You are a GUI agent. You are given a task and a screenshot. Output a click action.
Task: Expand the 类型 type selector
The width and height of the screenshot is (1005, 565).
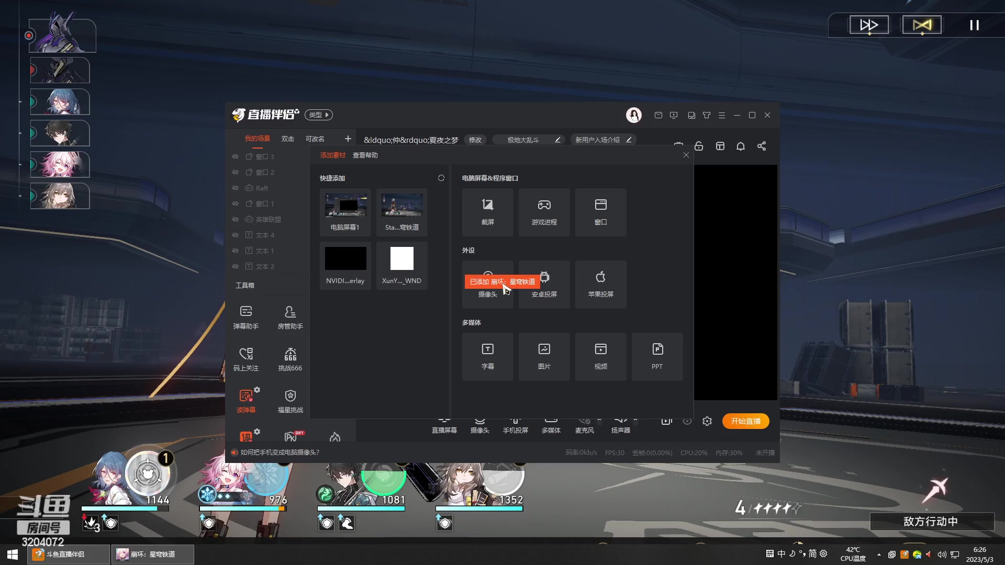pyautogui.click(x=319, y=115)
